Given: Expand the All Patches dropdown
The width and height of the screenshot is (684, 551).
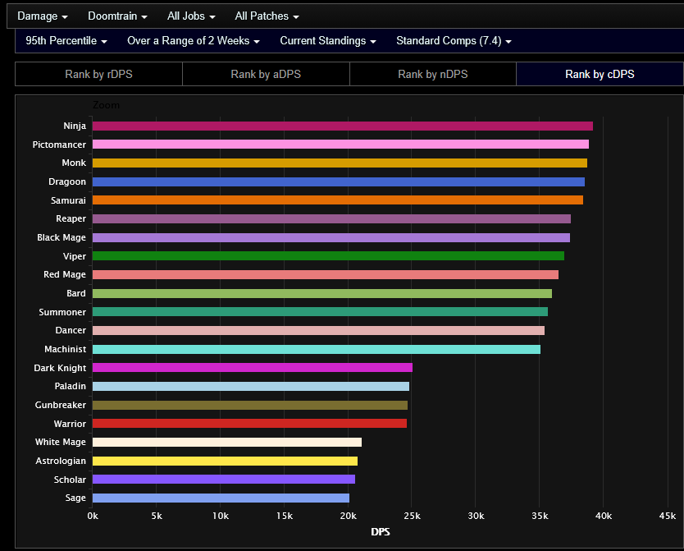Looking at the screenshot, I should (267, 16).
